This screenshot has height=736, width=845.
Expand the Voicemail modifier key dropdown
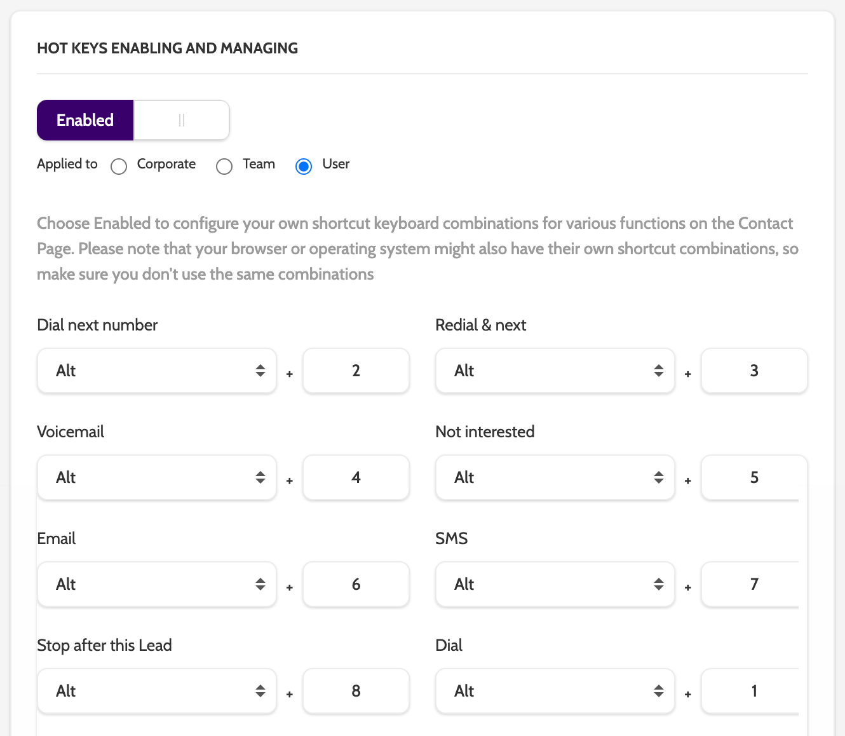click(x=157, y=477)
